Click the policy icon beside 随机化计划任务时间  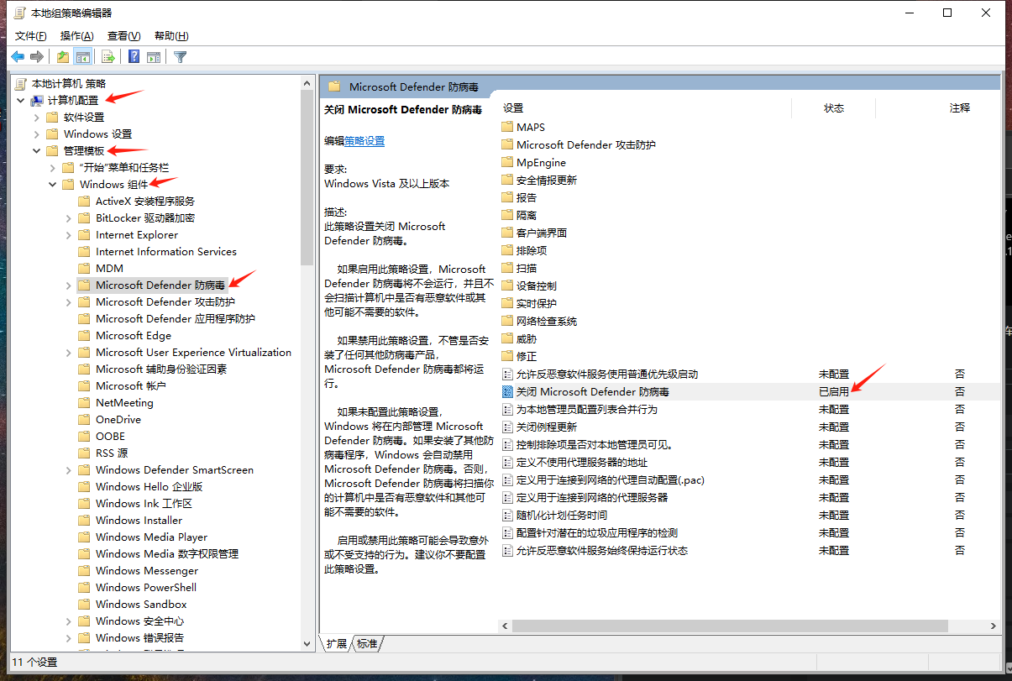tap(507, 515)
